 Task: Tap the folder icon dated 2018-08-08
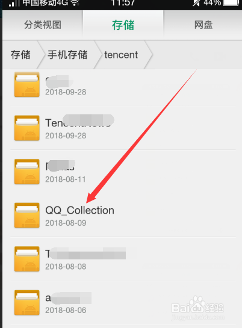coord(26,259)
